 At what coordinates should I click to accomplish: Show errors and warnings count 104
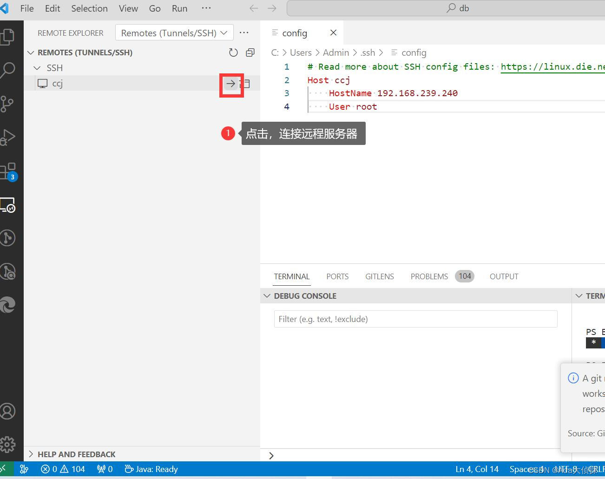click(x=63, y=469)
